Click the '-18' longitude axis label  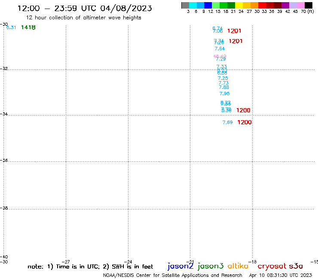pos(253,262)
